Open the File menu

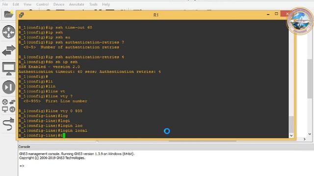(5, 4)
